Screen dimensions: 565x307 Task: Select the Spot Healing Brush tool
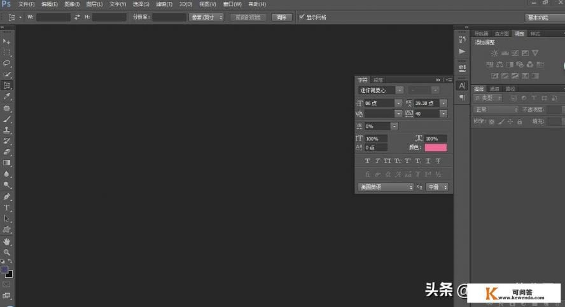point(6,108)
